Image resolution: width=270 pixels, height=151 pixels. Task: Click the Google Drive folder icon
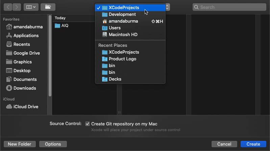coord(9,53)
